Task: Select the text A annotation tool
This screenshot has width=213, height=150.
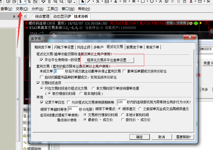Action: tap(160, 1)
